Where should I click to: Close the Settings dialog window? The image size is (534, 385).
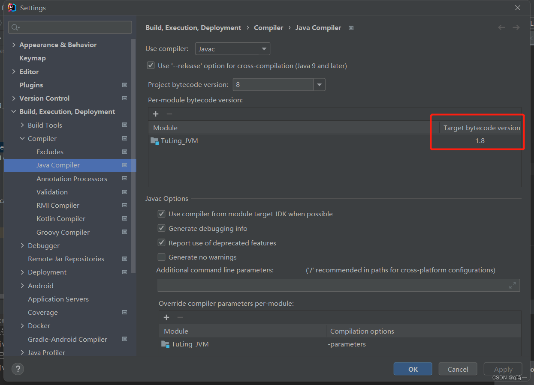[x=518, y=8]
